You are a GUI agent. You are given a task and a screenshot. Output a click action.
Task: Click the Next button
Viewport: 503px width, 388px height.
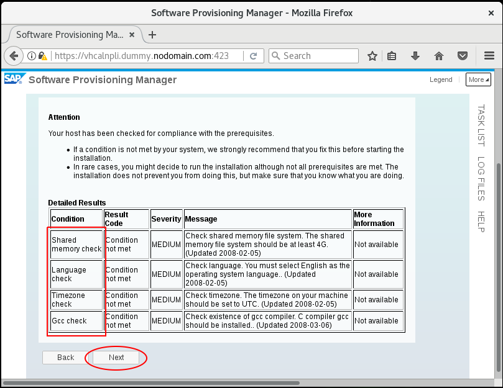pos(116,357)
